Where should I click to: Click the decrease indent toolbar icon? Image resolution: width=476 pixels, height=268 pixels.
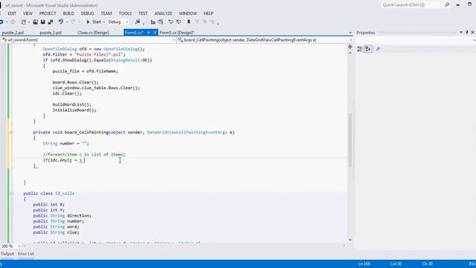tap(153, 22)
